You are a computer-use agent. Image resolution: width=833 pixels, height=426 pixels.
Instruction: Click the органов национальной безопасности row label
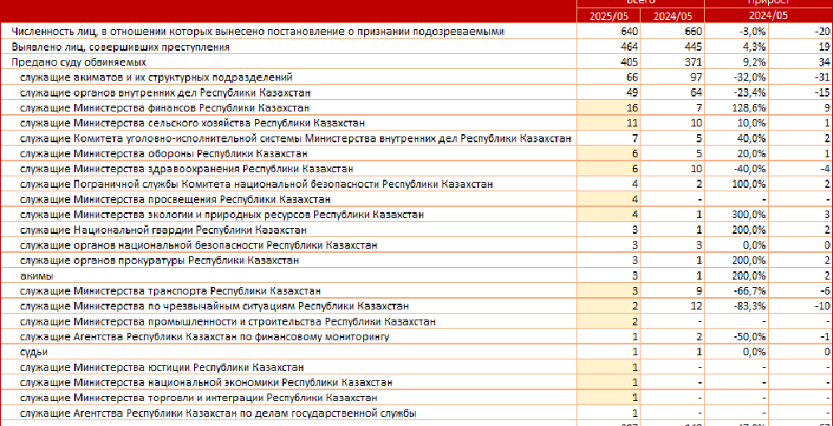coord(199,245)
